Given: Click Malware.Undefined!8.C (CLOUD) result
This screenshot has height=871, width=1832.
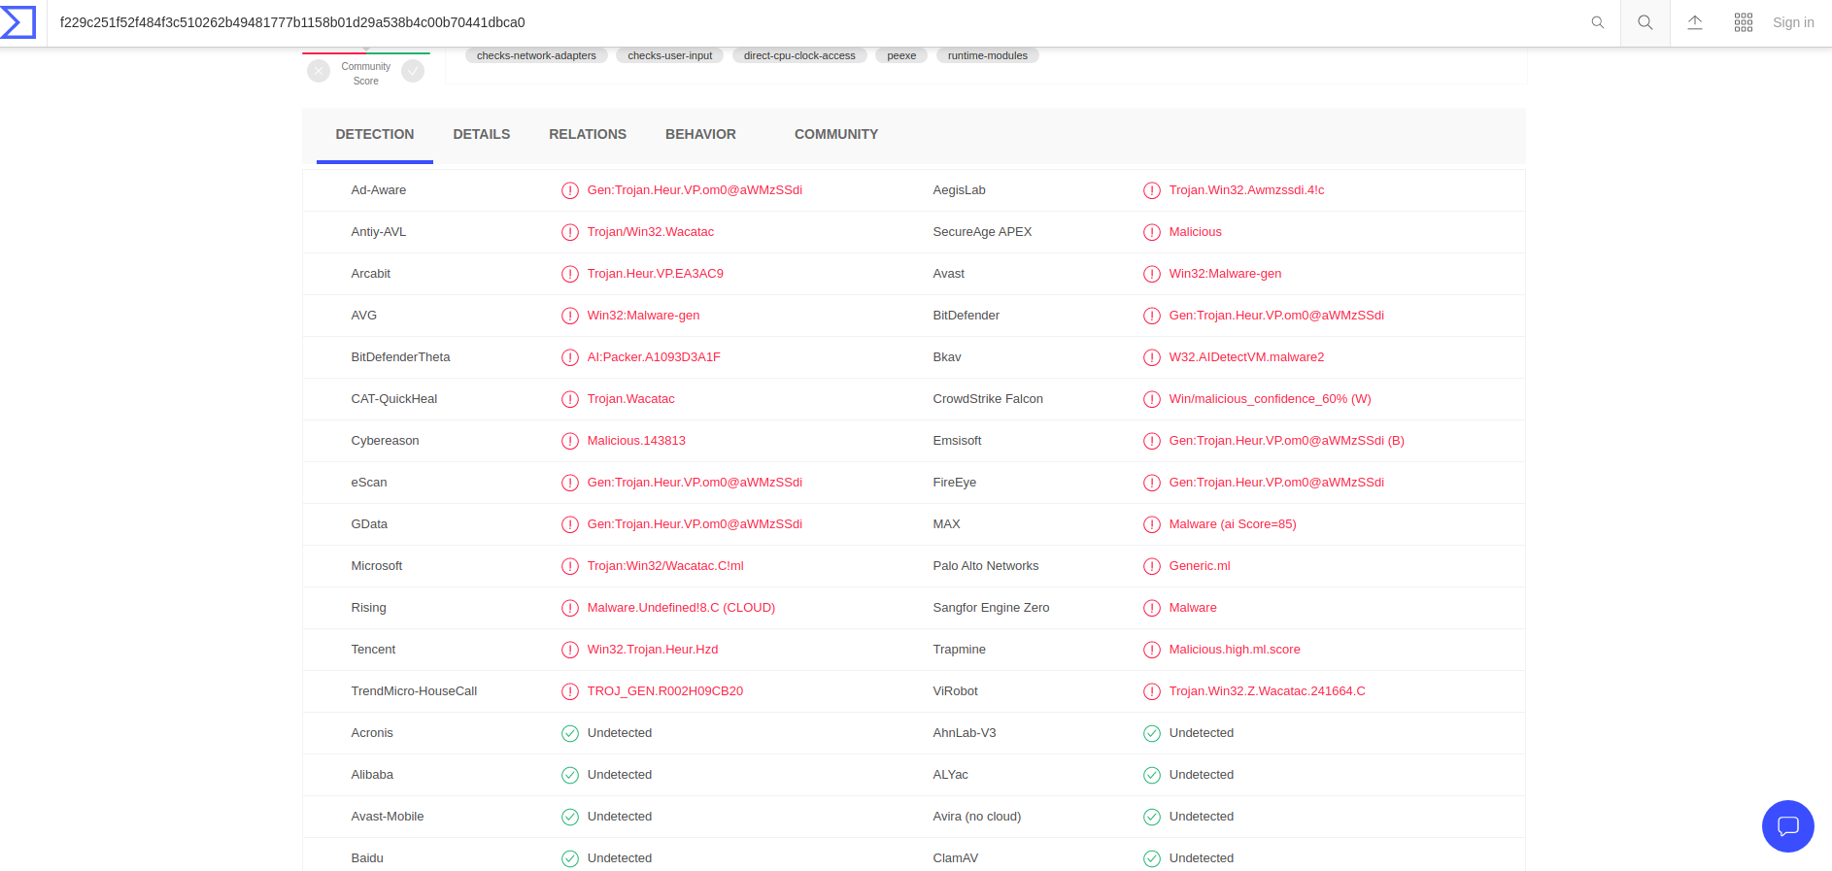Looking at the screenshot, I should point(681,608).
